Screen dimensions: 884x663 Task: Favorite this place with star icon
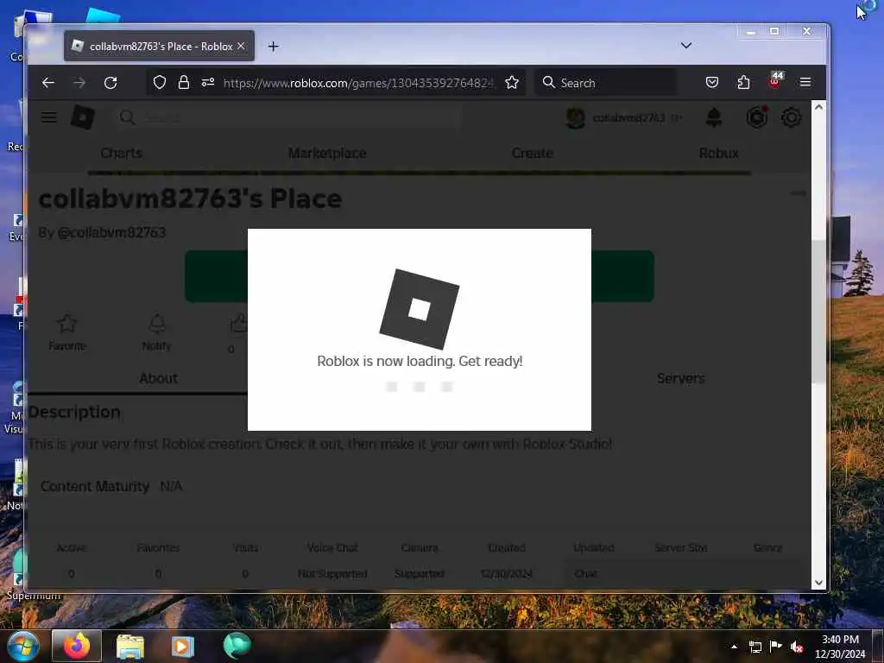[67, 324]
